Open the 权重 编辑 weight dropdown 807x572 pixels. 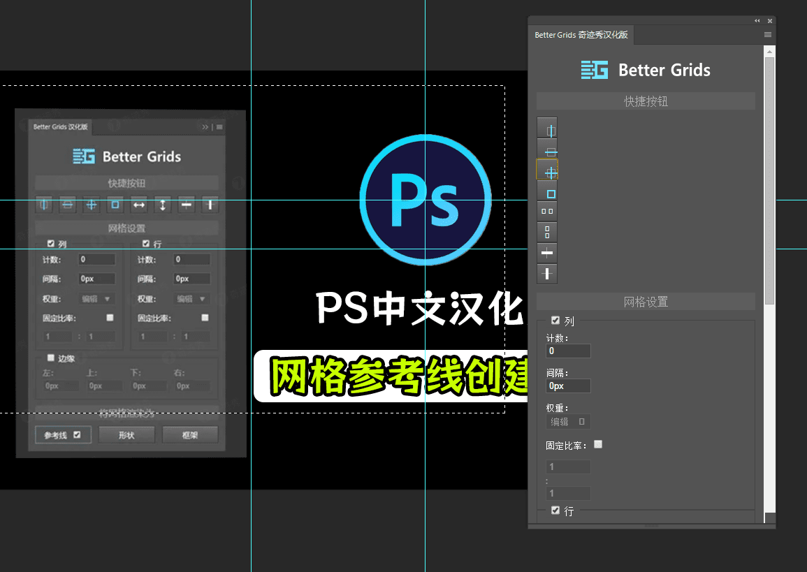click(x=568, y=421)
